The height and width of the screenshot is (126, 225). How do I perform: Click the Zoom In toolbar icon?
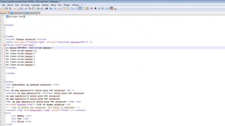56,8
